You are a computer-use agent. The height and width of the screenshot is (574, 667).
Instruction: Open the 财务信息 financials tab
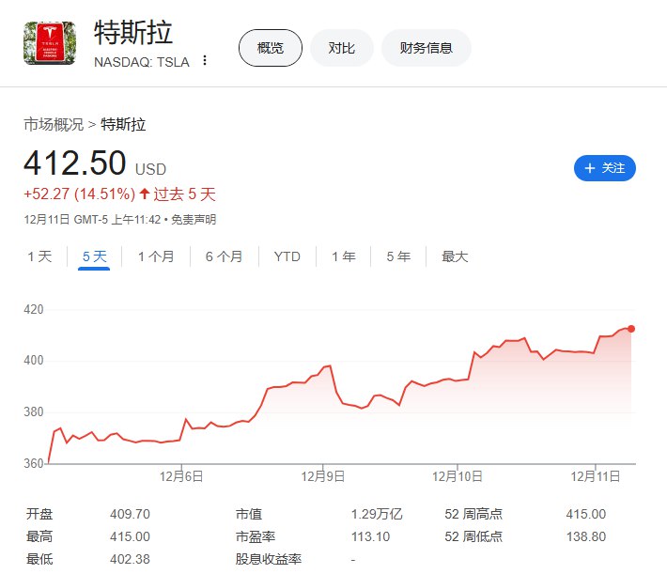(426, 48)
